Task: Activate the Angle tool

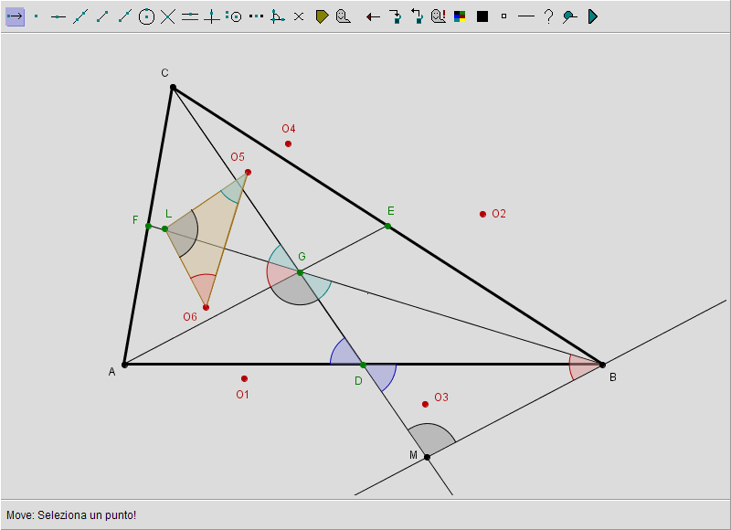Action: [278, 16]
